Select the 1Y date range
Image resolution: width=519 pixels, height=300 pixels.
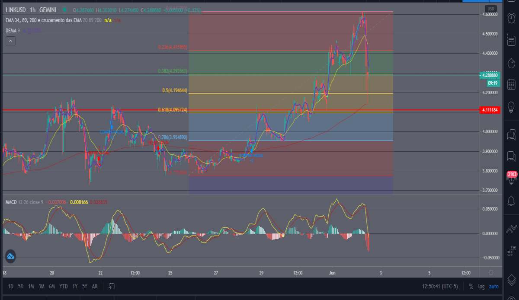click(x=75, y=286)
